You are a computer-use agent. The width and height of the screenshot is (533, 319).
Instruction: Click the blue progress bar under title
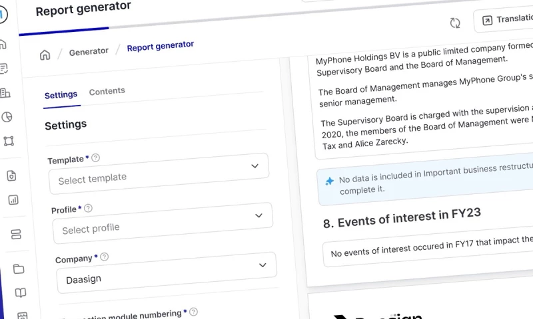click(x=64, y=31)
